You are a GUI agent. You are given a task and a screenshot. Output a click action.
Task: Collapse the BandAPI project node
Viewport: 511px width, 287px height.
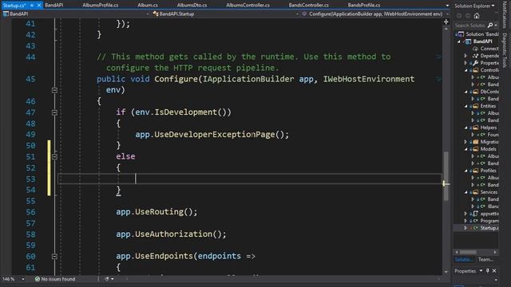(x=459, y=41)
